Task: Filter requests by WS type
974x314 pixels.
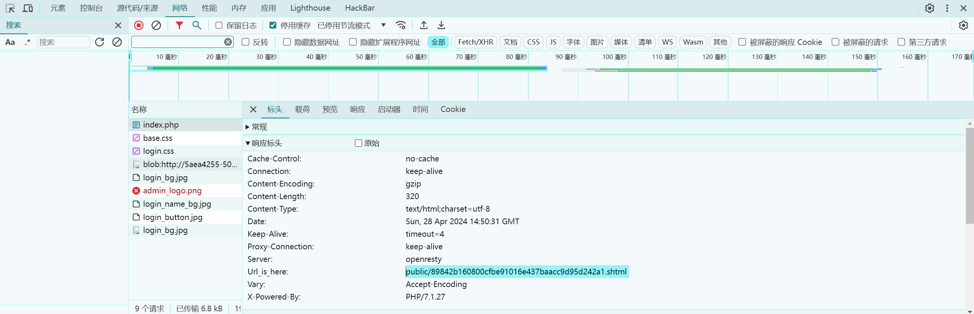Action: [x=667, y=42]
